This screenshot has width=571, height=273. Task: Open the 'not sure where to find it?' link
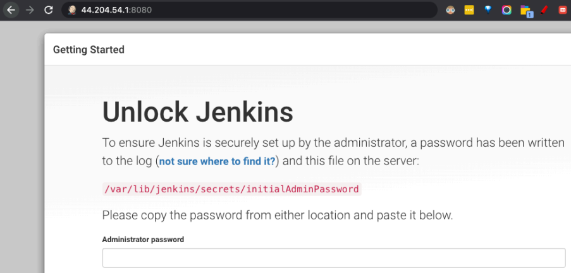point(218,161)
